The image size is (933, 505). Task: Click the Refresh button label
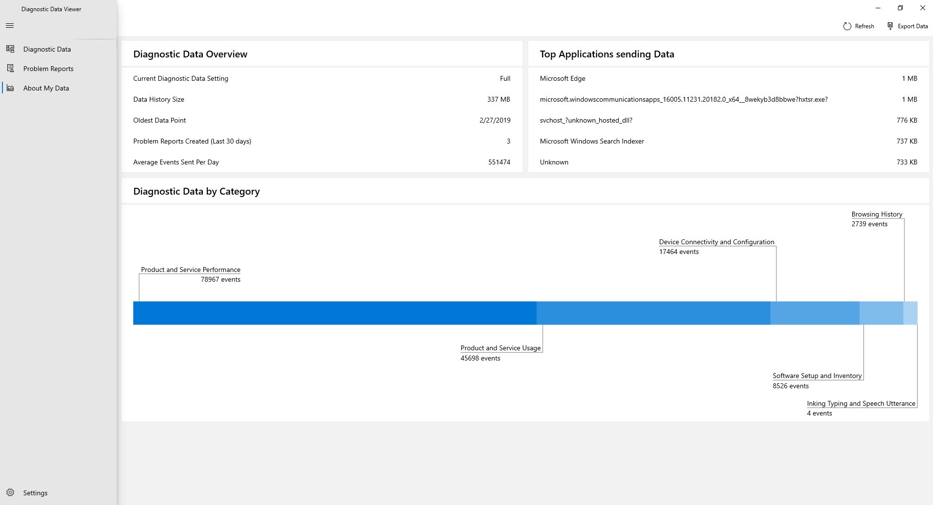pyautogui.click(x=864, y=26)
